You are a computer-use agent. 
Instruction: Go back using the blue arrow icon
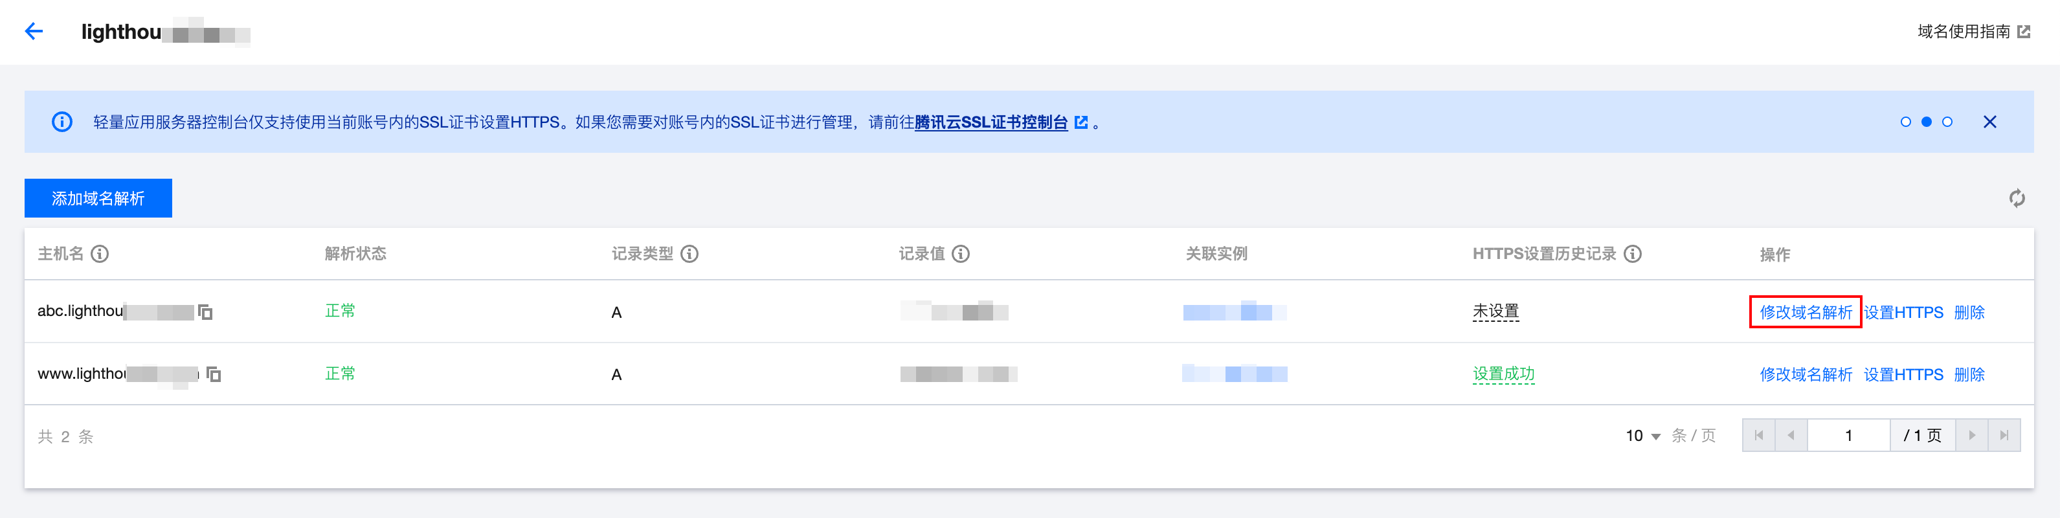[x=34, y=31]
